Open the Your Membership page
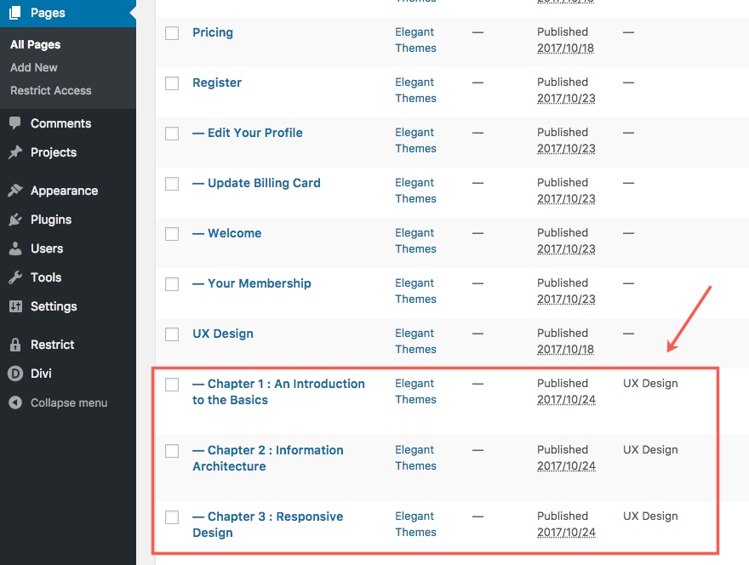Screen dimensions: 749x565 (x=252, y=283)
